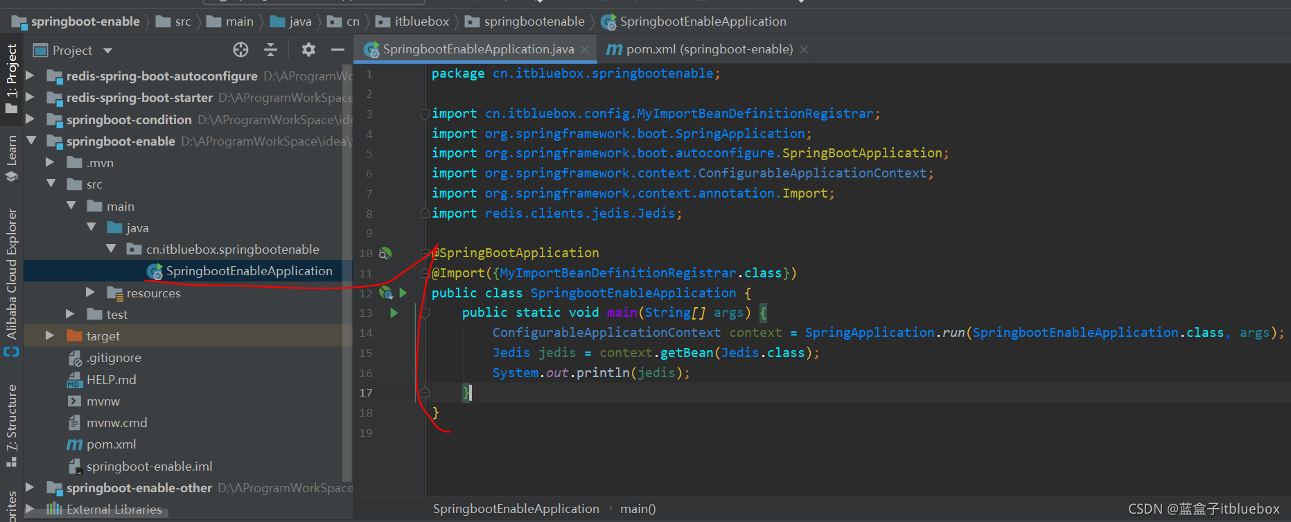1291x522 pixels.
Task: Select SpringbootEnableApplication in project tree
Action: [188, 271]
